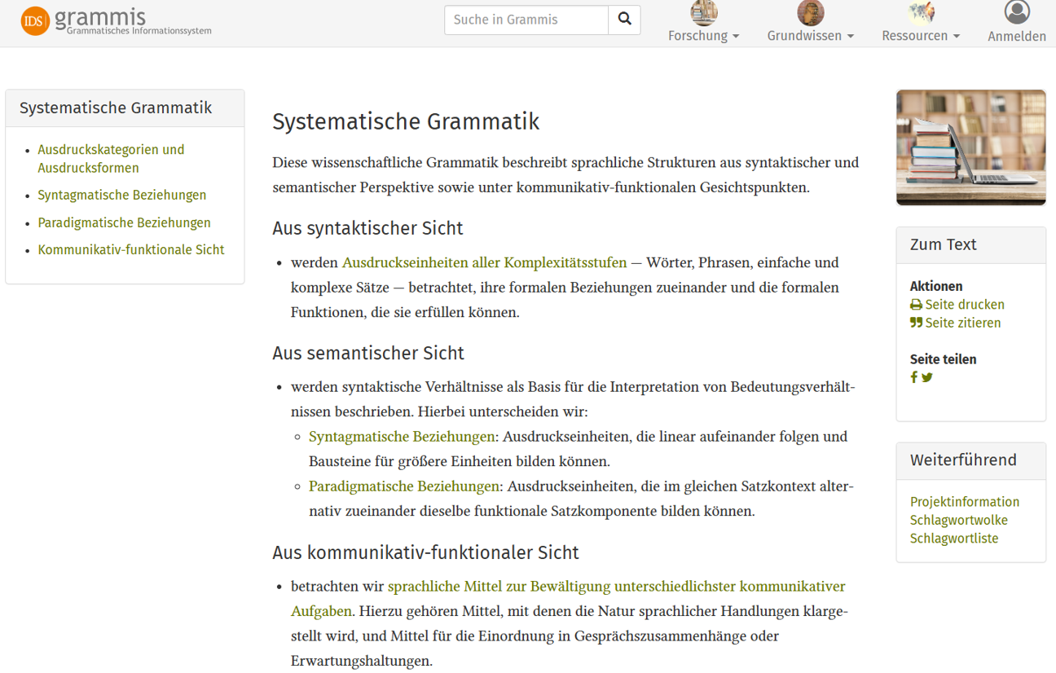Open the Projektinformation link
1056x673 pixels.
click(965, 502)
